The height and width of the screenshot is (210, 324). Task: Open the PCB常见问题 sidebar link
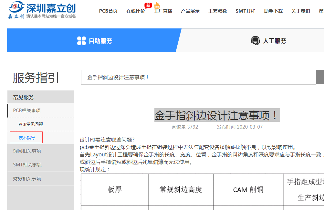click(31, 124)
